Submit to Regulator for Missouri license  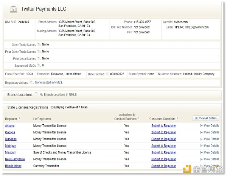point(163,153)
